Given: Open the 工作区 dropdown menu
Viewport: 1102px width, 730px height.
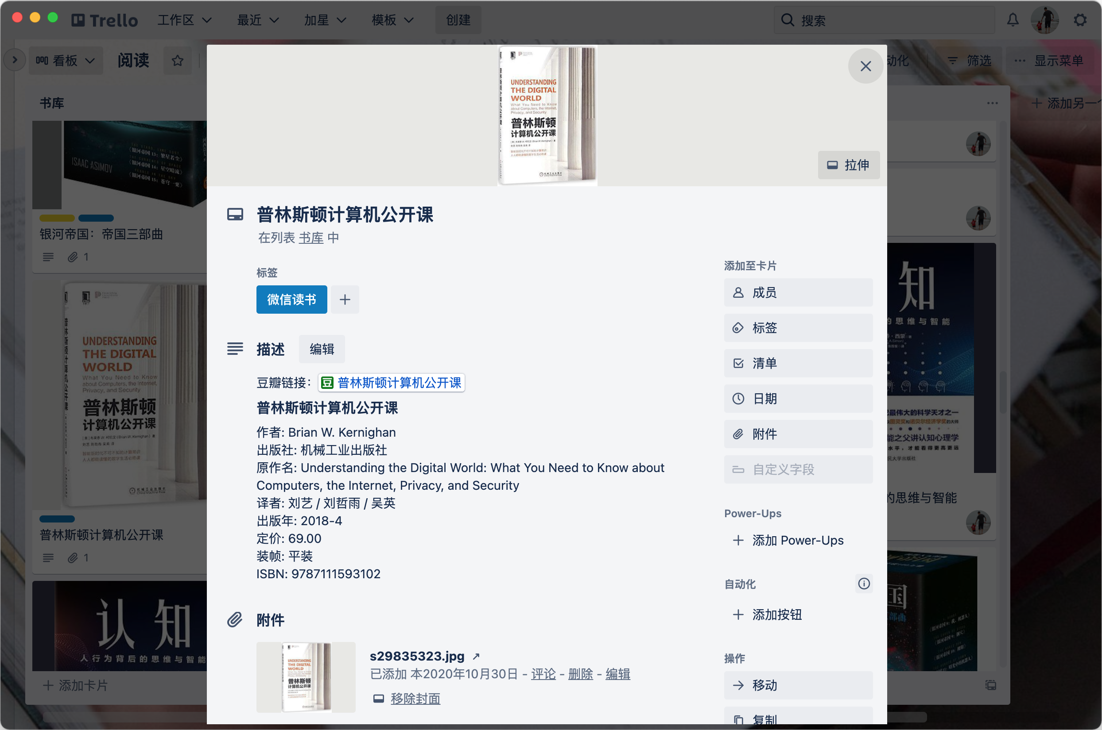Looking at the screenshot, I should [x=185, y=20].
